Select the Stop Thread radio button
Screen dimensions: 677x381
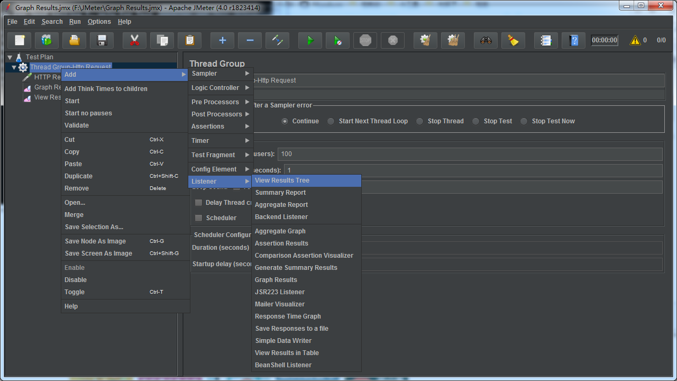[x=419, y=121]
